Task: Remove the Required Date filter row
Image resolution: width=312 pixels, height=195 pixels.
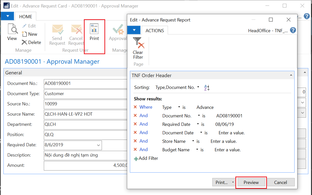Action: coord(135,124)
